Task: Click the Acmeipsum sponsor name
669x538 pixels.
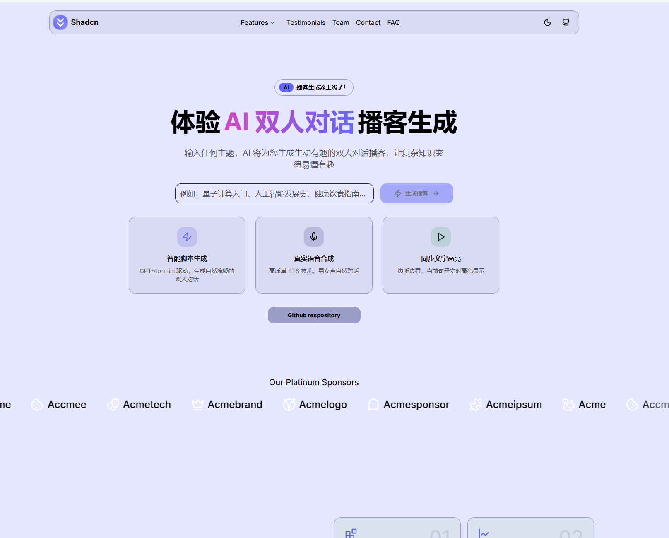Action: (514, 405)
